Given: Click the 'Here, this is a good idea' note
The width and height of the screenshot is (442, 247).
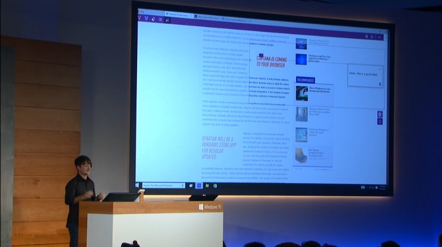Looking at the screenshot, I should click(364, 74).
